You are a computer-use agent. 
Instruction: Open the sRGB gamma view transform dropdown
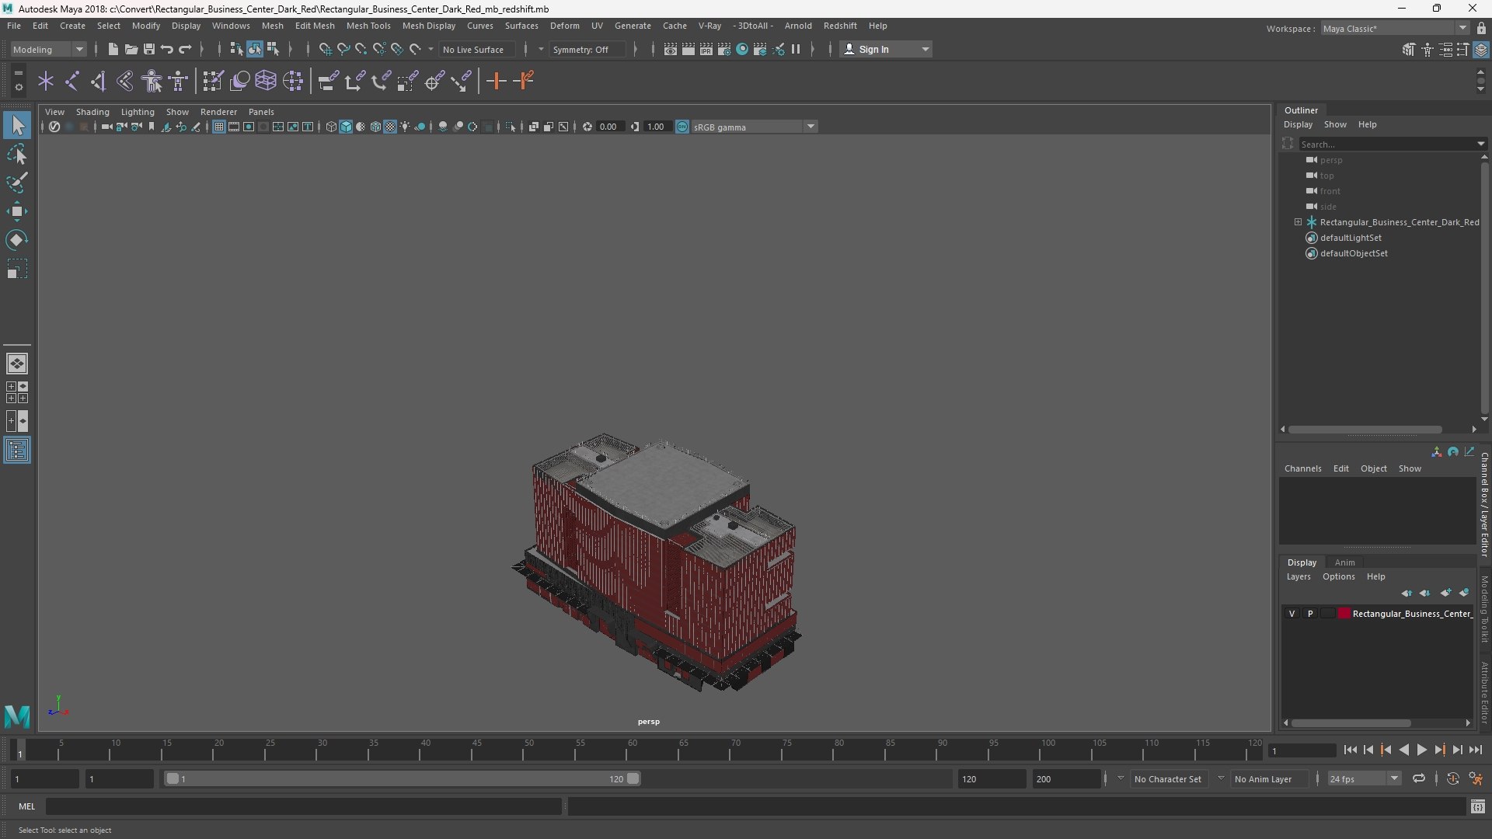[x=754, y=127]
